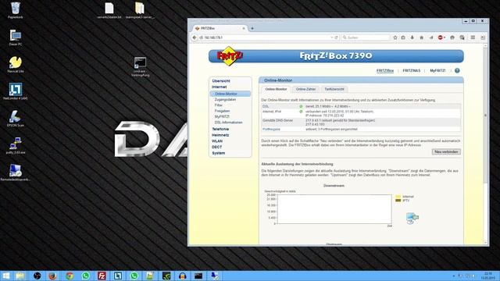Select the Remotedesktop shortcut desktop icon
Image resolution: width=500 pixels, height=281 pixels.
pyautogui.click(x=16, y=173)
